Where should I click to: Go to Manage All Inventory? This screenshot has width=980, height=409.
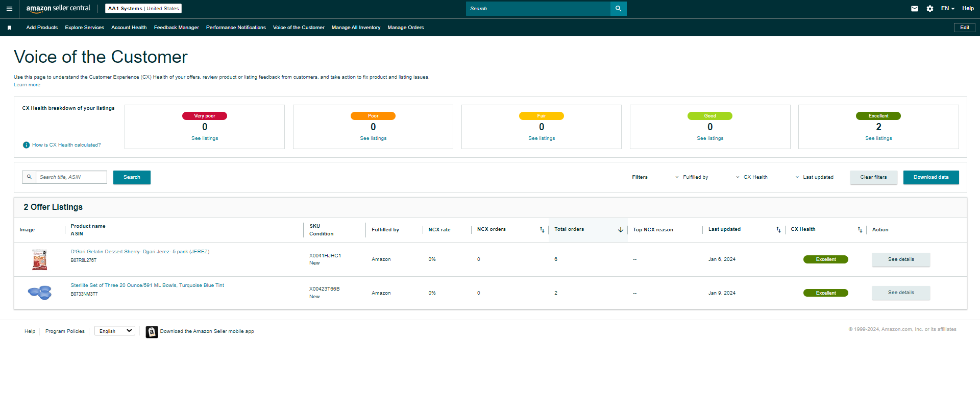point(356,28)
